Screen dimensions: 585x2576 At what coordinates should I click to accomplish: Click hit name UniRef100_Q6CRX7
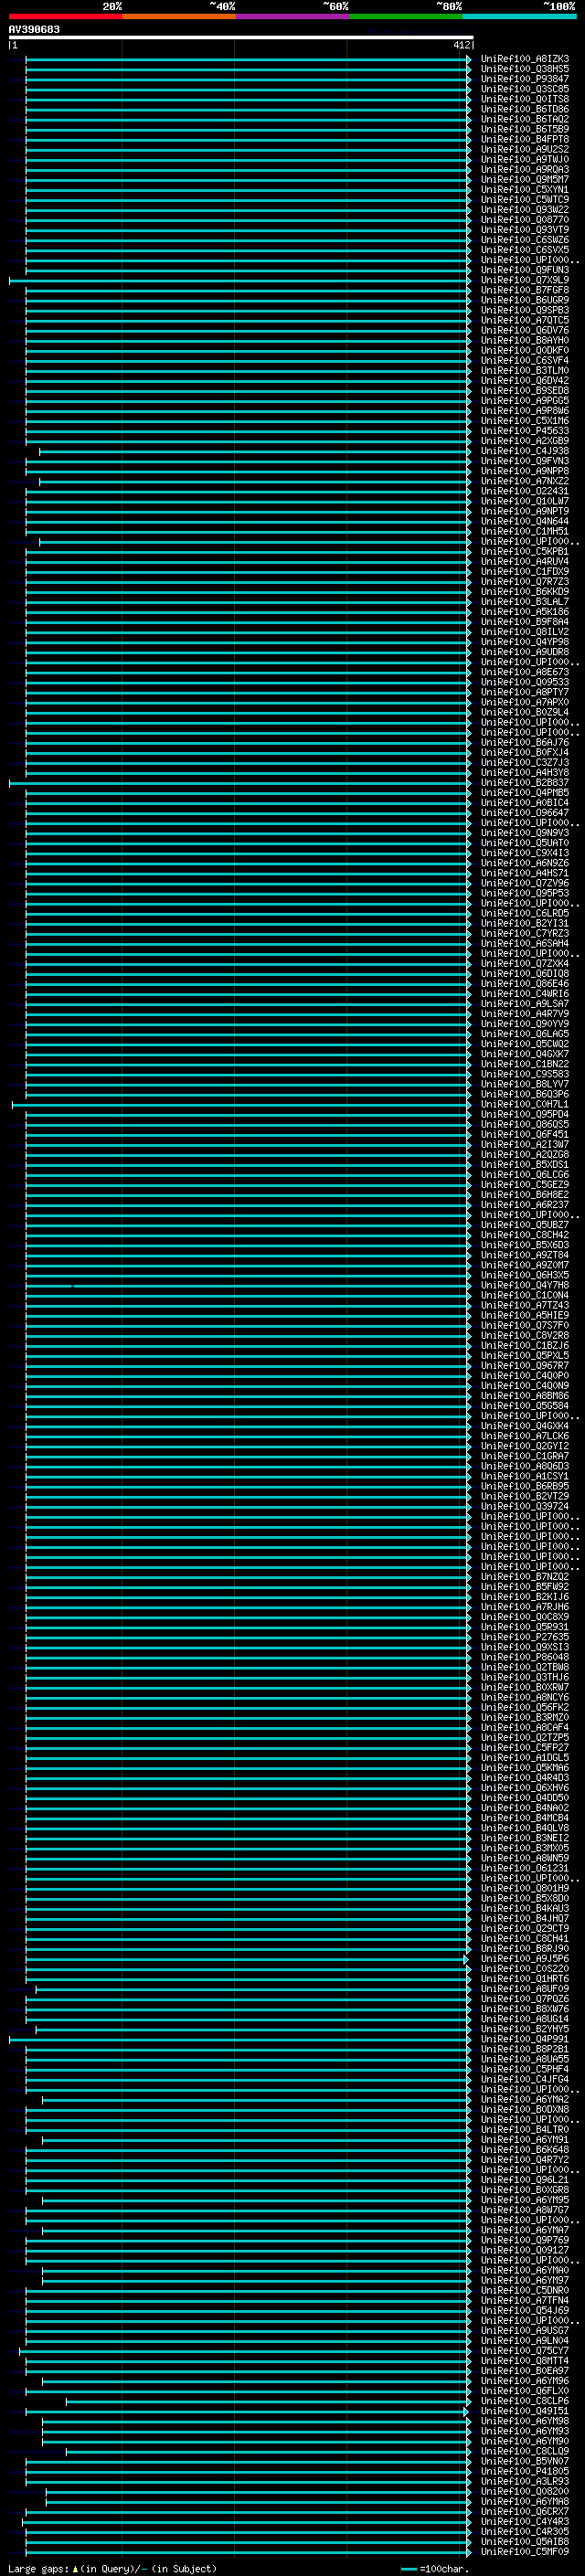pyautogui.click(x=524, y=2512)
